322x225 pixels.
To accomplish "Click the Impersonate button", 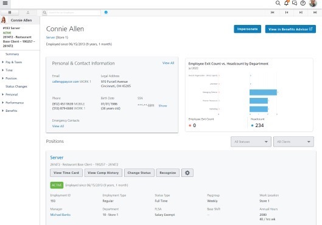I will point(247,29).
